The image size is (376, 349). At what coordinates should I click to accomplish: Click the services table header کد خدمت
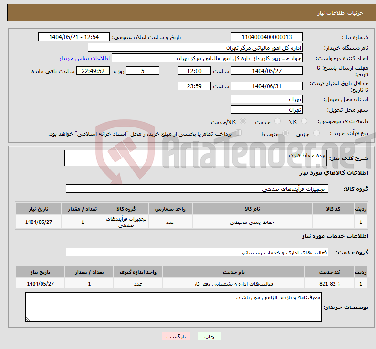330,272
